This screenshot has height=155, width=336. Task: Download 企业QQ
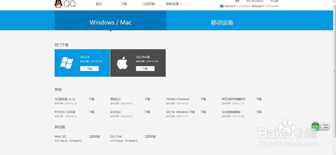pos(147,112)
